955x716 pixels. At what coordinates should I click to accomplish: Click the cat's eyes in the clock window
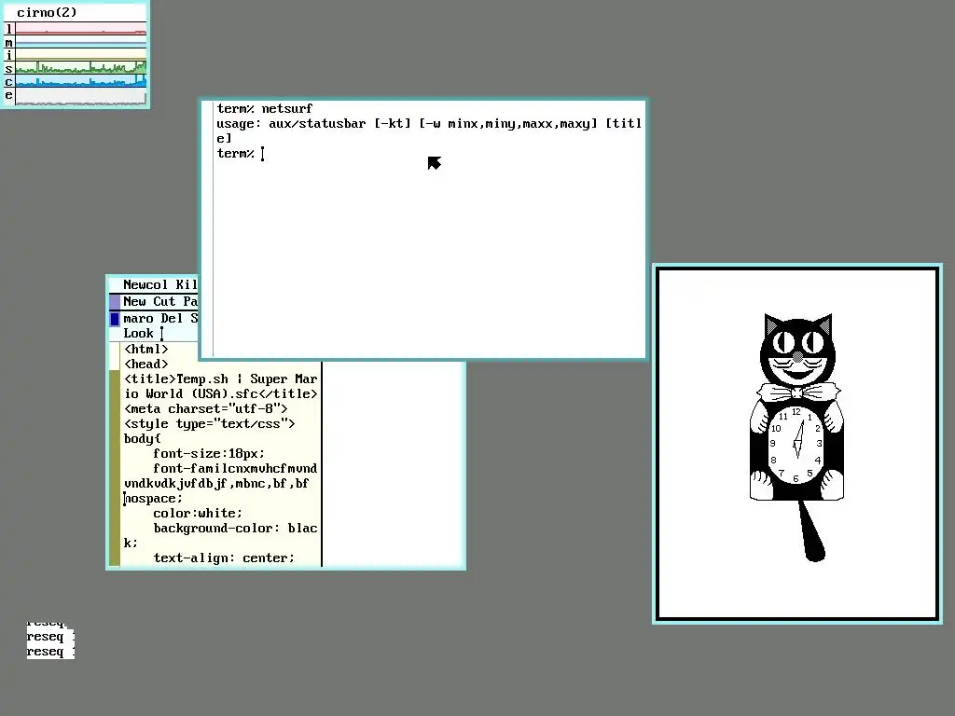coord(798,341)
